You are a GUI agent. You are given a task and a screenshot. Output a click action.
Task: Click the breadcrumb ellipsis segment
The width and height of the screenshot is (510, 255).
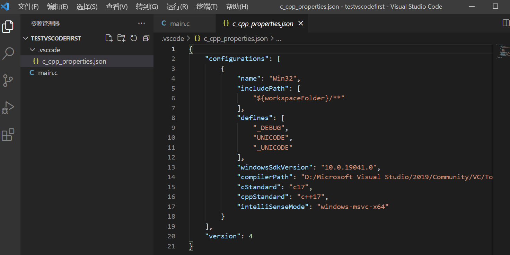point(278,38)
